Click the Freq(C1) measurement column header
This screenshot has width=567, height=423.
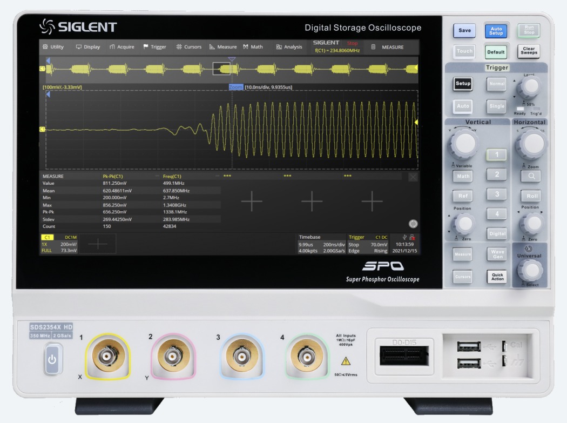[x=172, y=176]
